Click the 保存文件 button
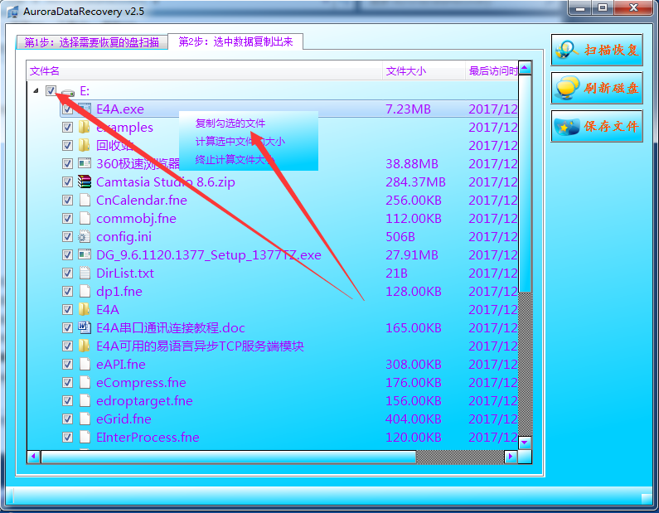The image size is (659, 513). [597, 126]
